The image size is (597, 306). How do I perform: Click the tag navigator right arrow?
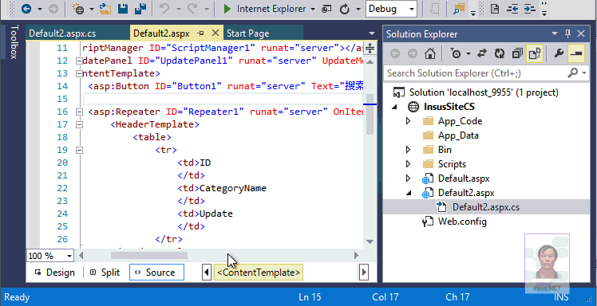pos(365,273)
